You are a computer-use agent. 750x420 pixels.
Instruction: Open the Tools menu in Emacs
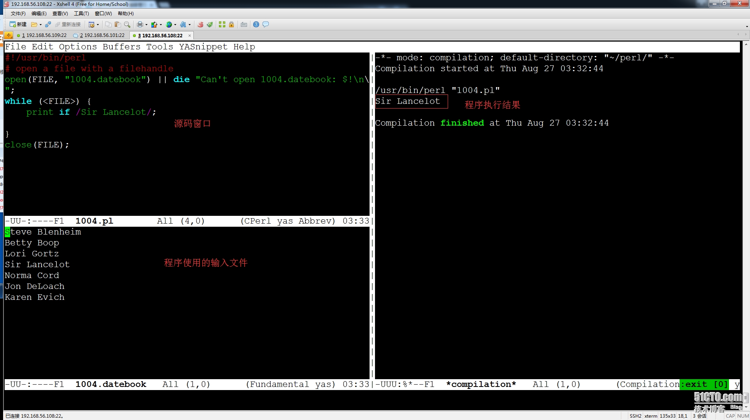tap(159, 47)
